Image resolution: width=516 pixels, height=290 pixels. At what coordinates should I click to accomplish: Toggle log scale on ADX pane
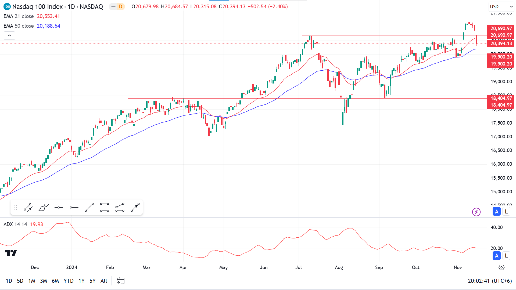506,256
